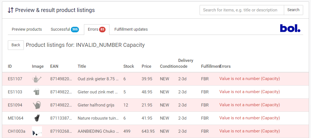Go to the Fulfillment updates tab
311x138 pixels.
(131, 29)
